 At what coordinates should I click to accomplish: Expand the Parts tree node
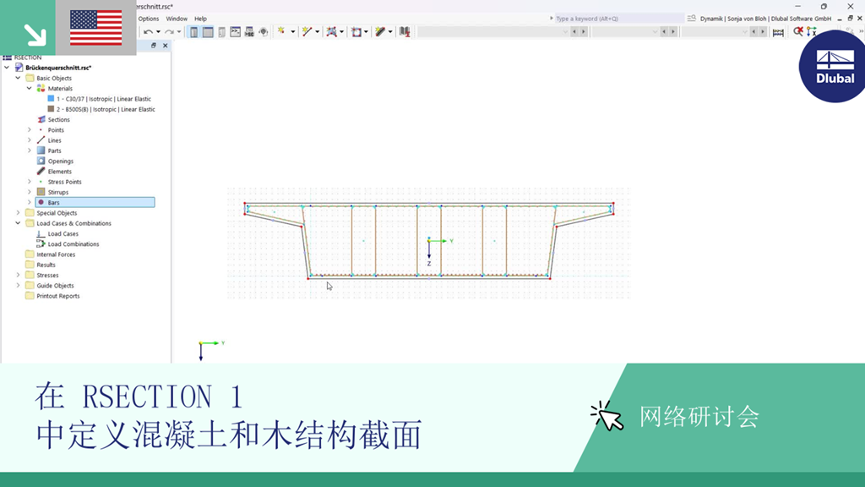30,150
